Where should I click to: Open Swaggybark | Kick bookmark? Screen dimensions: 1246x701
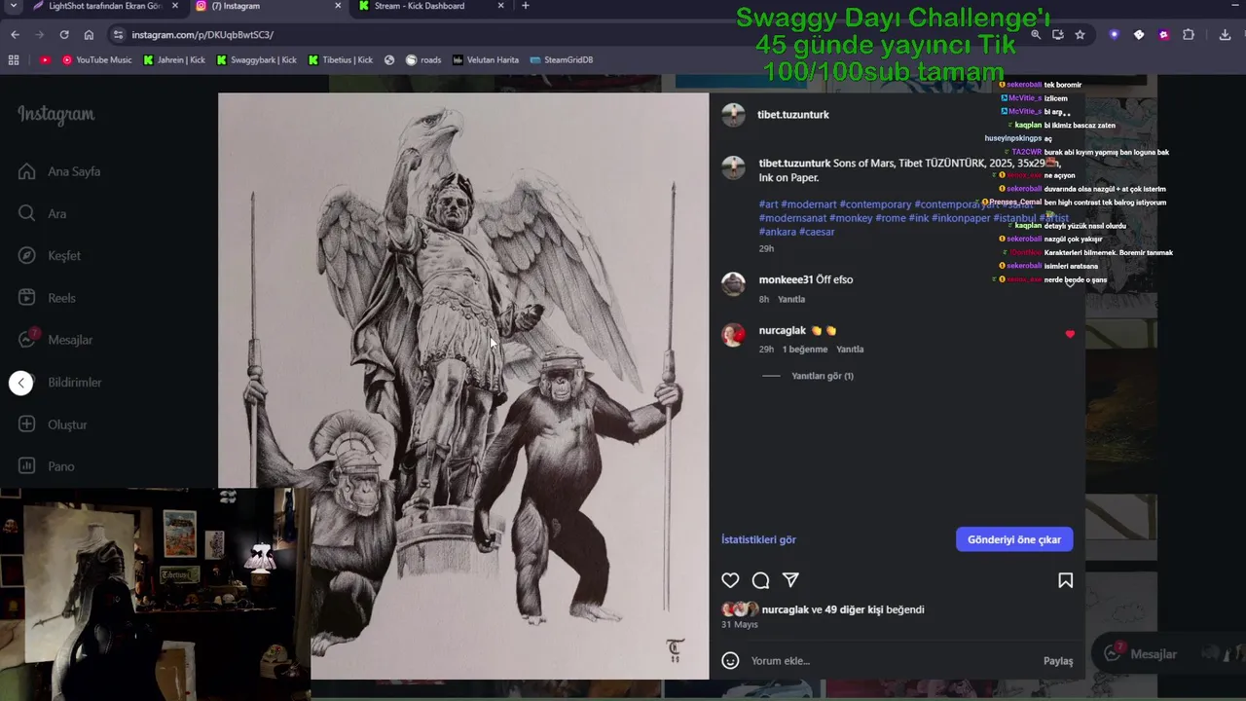(x=257, y=60)
